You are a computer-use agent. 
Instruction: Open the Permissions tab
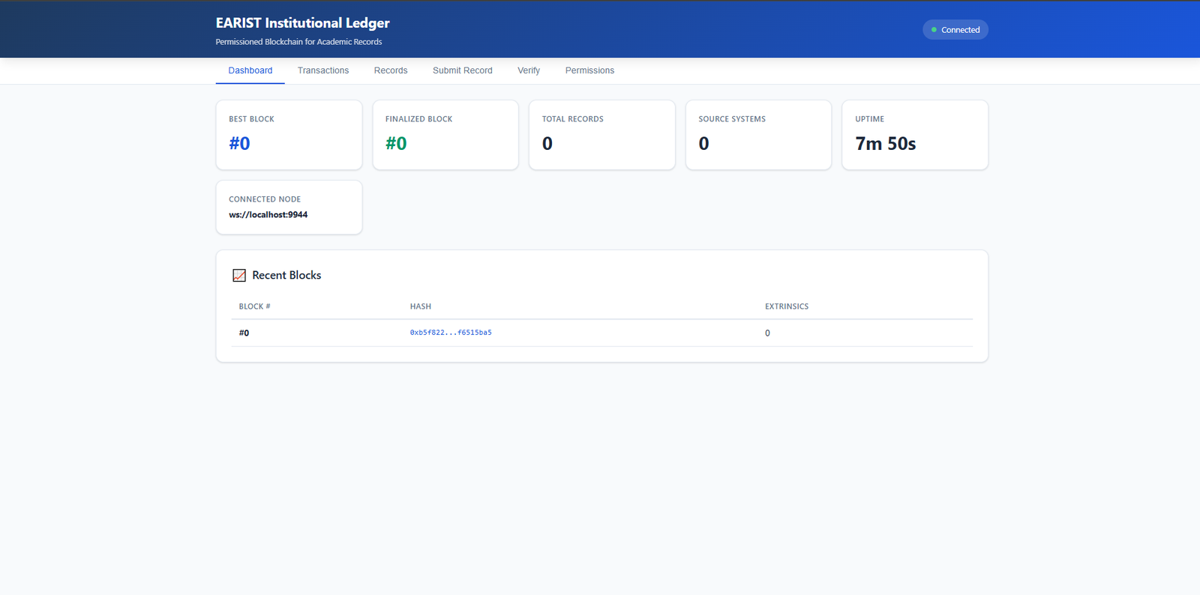[x=589, y=70]
